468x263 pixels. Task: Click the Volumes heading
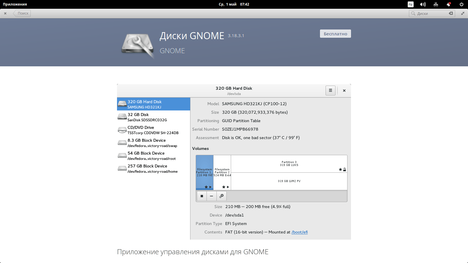click(200, 148)
